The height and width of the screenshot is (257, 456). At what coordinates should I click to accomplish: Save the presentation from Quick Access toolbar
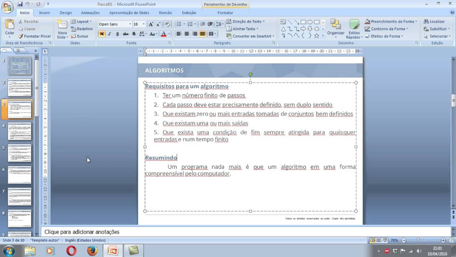click(x=20, y=4)
